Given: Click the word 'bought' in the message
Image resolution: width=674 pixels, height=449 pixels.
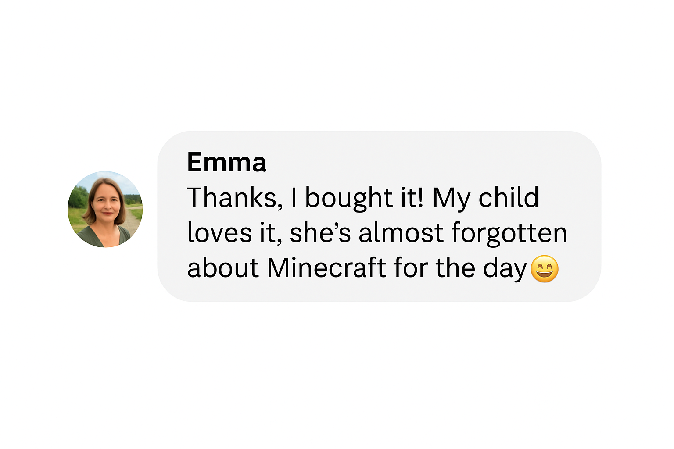Looking at the screenshot, I should pyautogui.click(x=349, y=197).
